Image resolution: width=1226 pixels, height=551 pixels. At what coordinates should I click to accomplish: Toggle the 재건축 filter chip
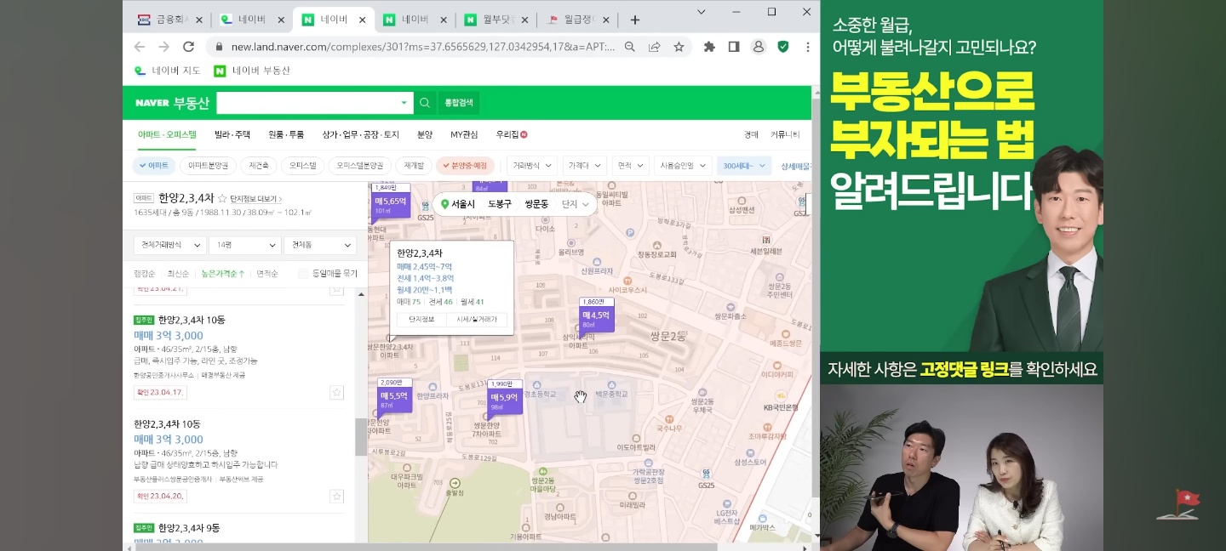click(259, 166)
